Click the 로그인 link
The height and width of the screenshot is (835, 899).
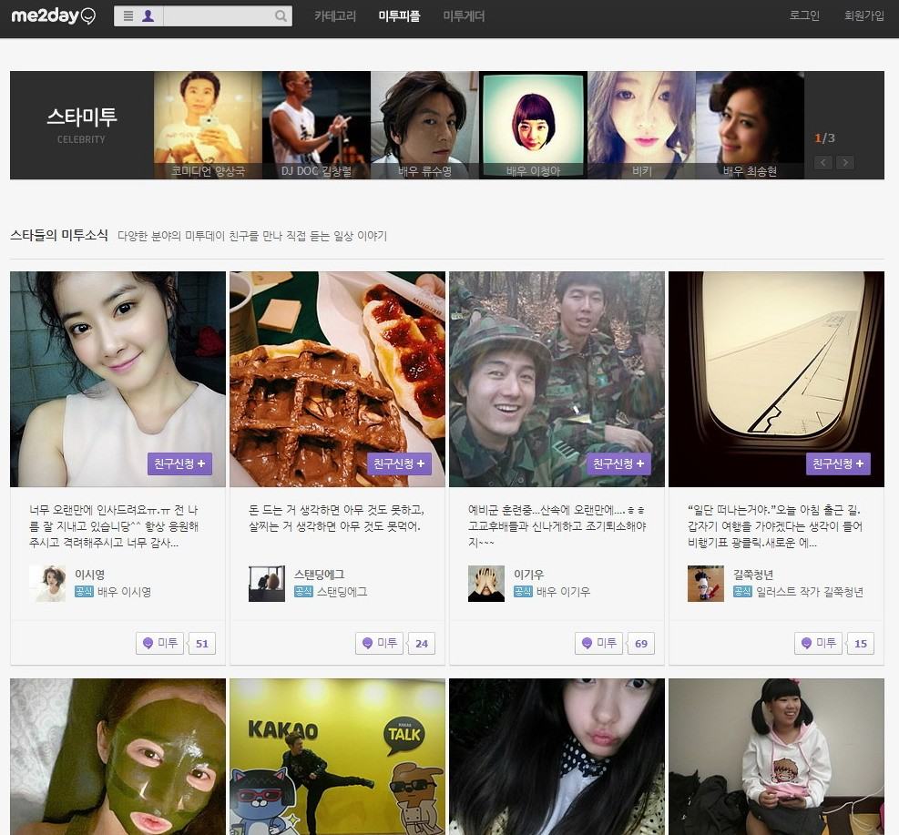[804, 16]
